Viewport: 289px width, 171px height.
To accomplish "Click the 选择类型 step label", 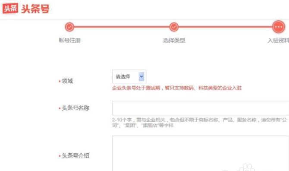I will (174, 40).
